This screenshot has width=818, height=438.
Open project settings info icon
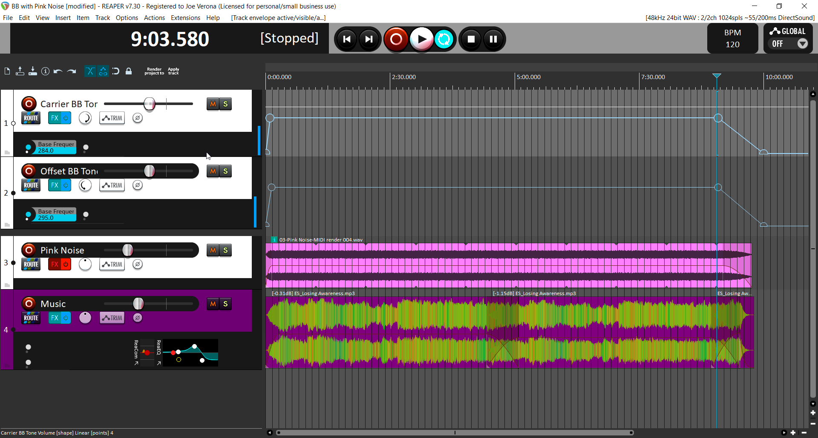45,71
